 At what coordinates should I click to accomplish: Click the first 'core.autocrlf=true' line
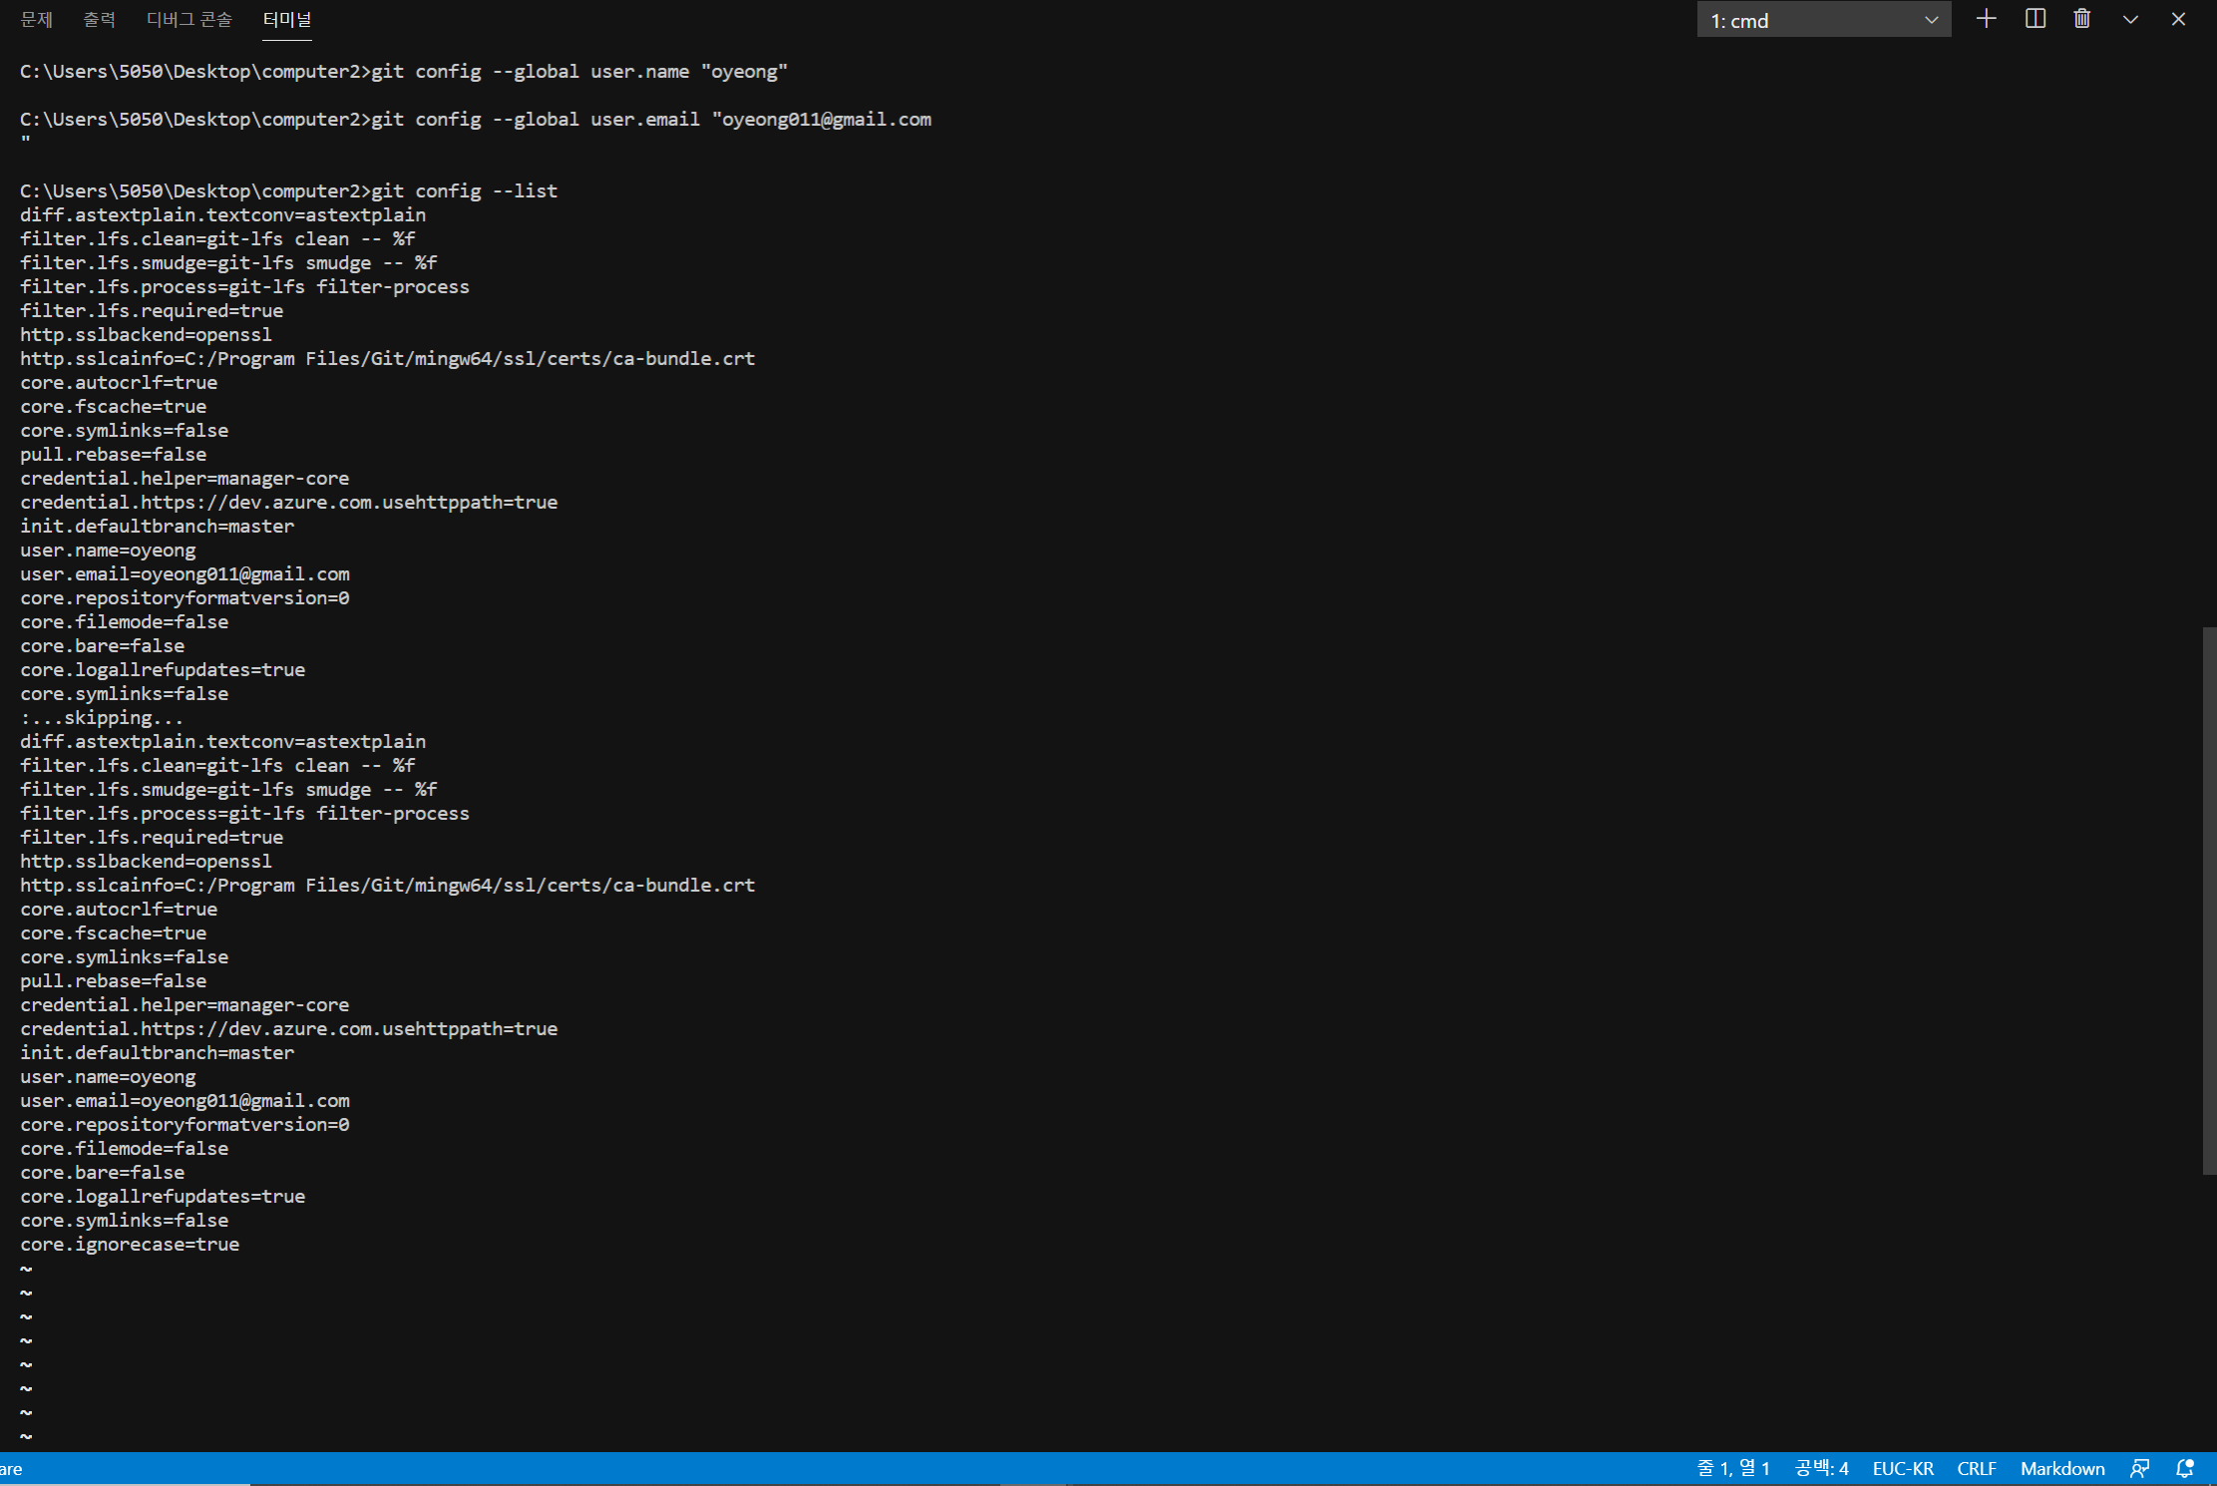click(119, 382)
